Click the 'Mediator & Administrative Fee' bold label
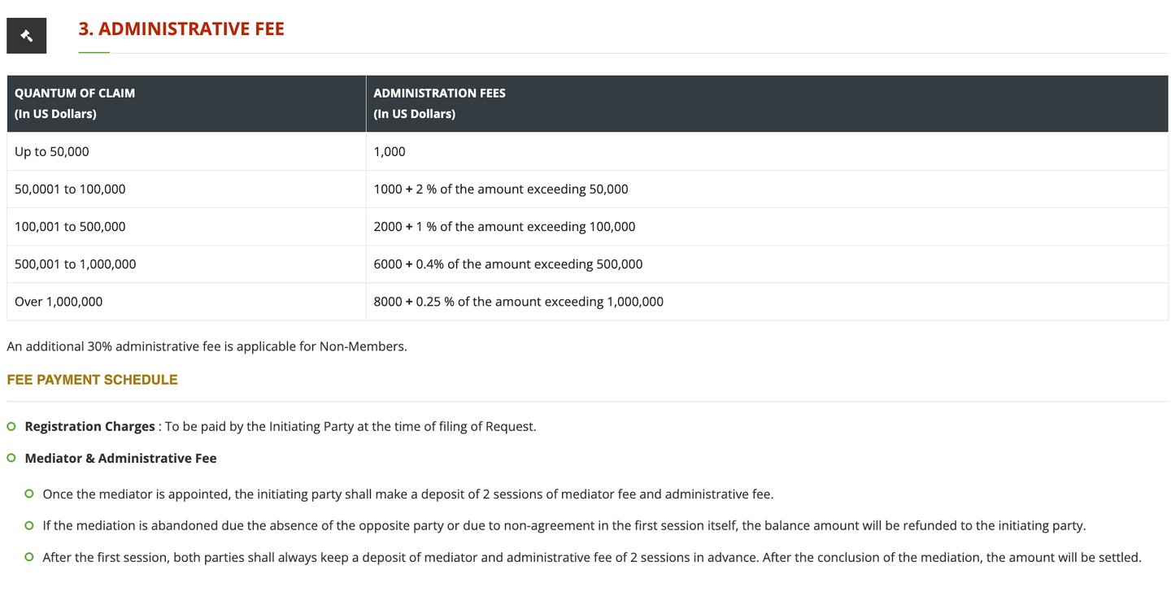The height and width of the screenshot is (592, 1171). [x=120, y=458]
